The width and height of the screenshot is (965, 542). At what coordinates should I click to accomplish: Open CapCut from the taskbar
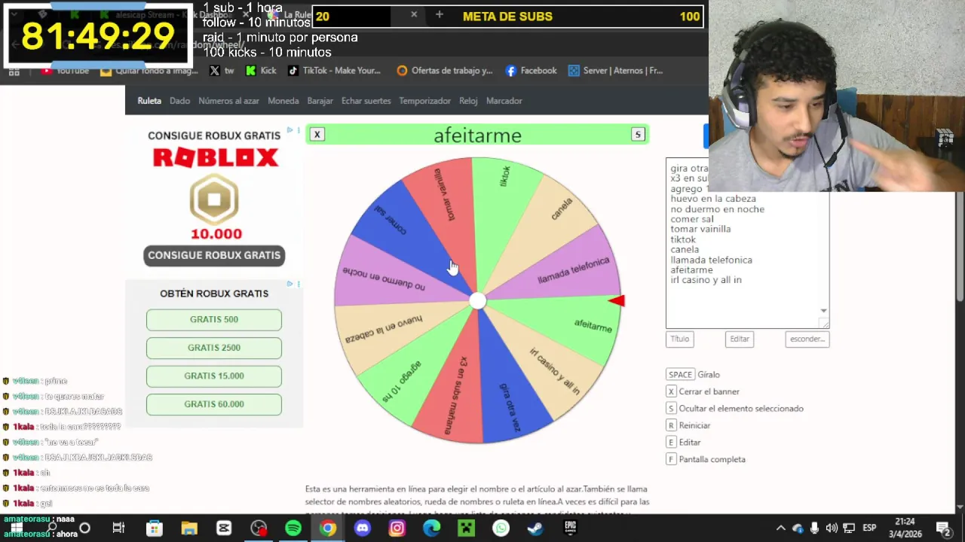(x=224, y=528)
